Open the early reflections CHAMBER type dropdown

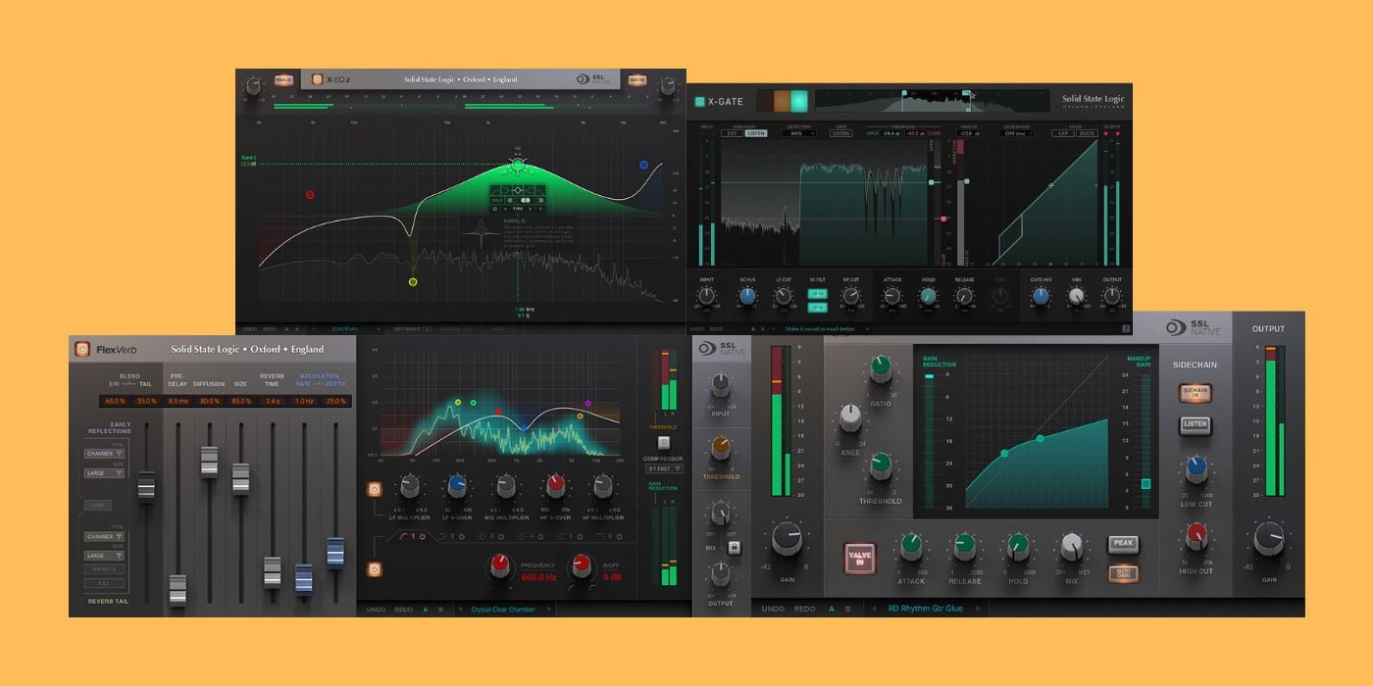104,454
